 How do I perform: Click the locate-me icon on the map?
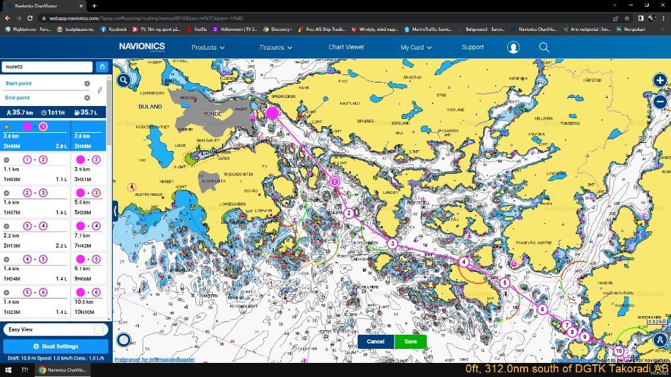click(660, 340)
